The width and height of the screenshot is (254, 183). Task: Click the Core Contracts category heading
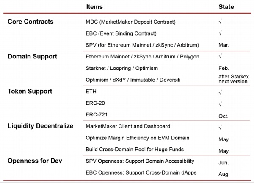click(x=30, y=22)
